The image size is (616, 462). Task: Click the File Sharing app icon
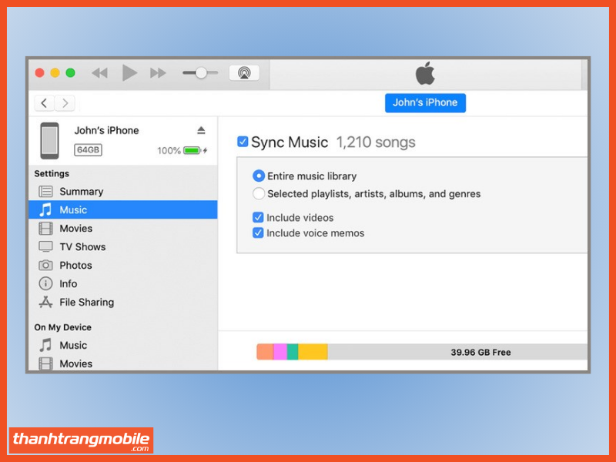click(45, 302)
